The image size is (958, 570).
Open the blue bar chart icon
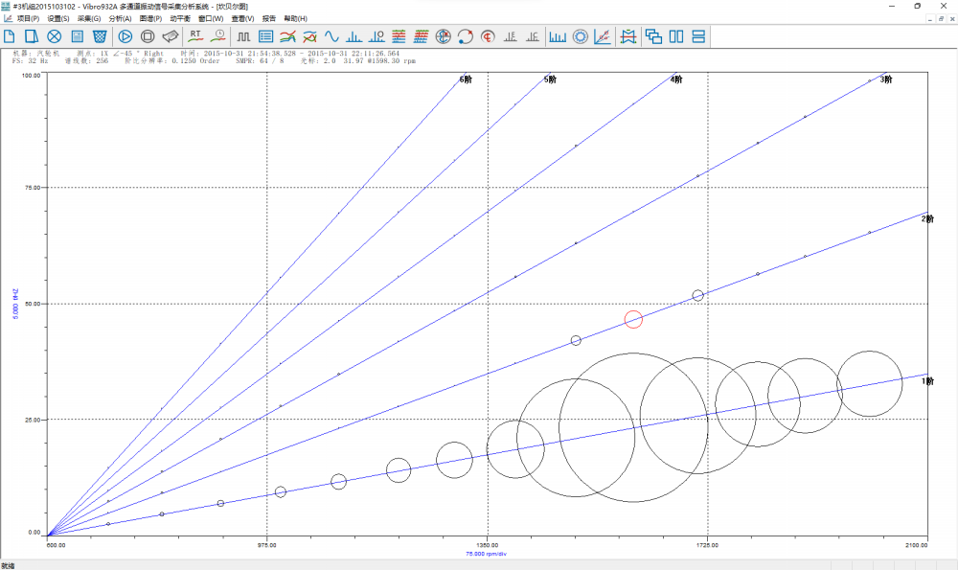(558, 36)
